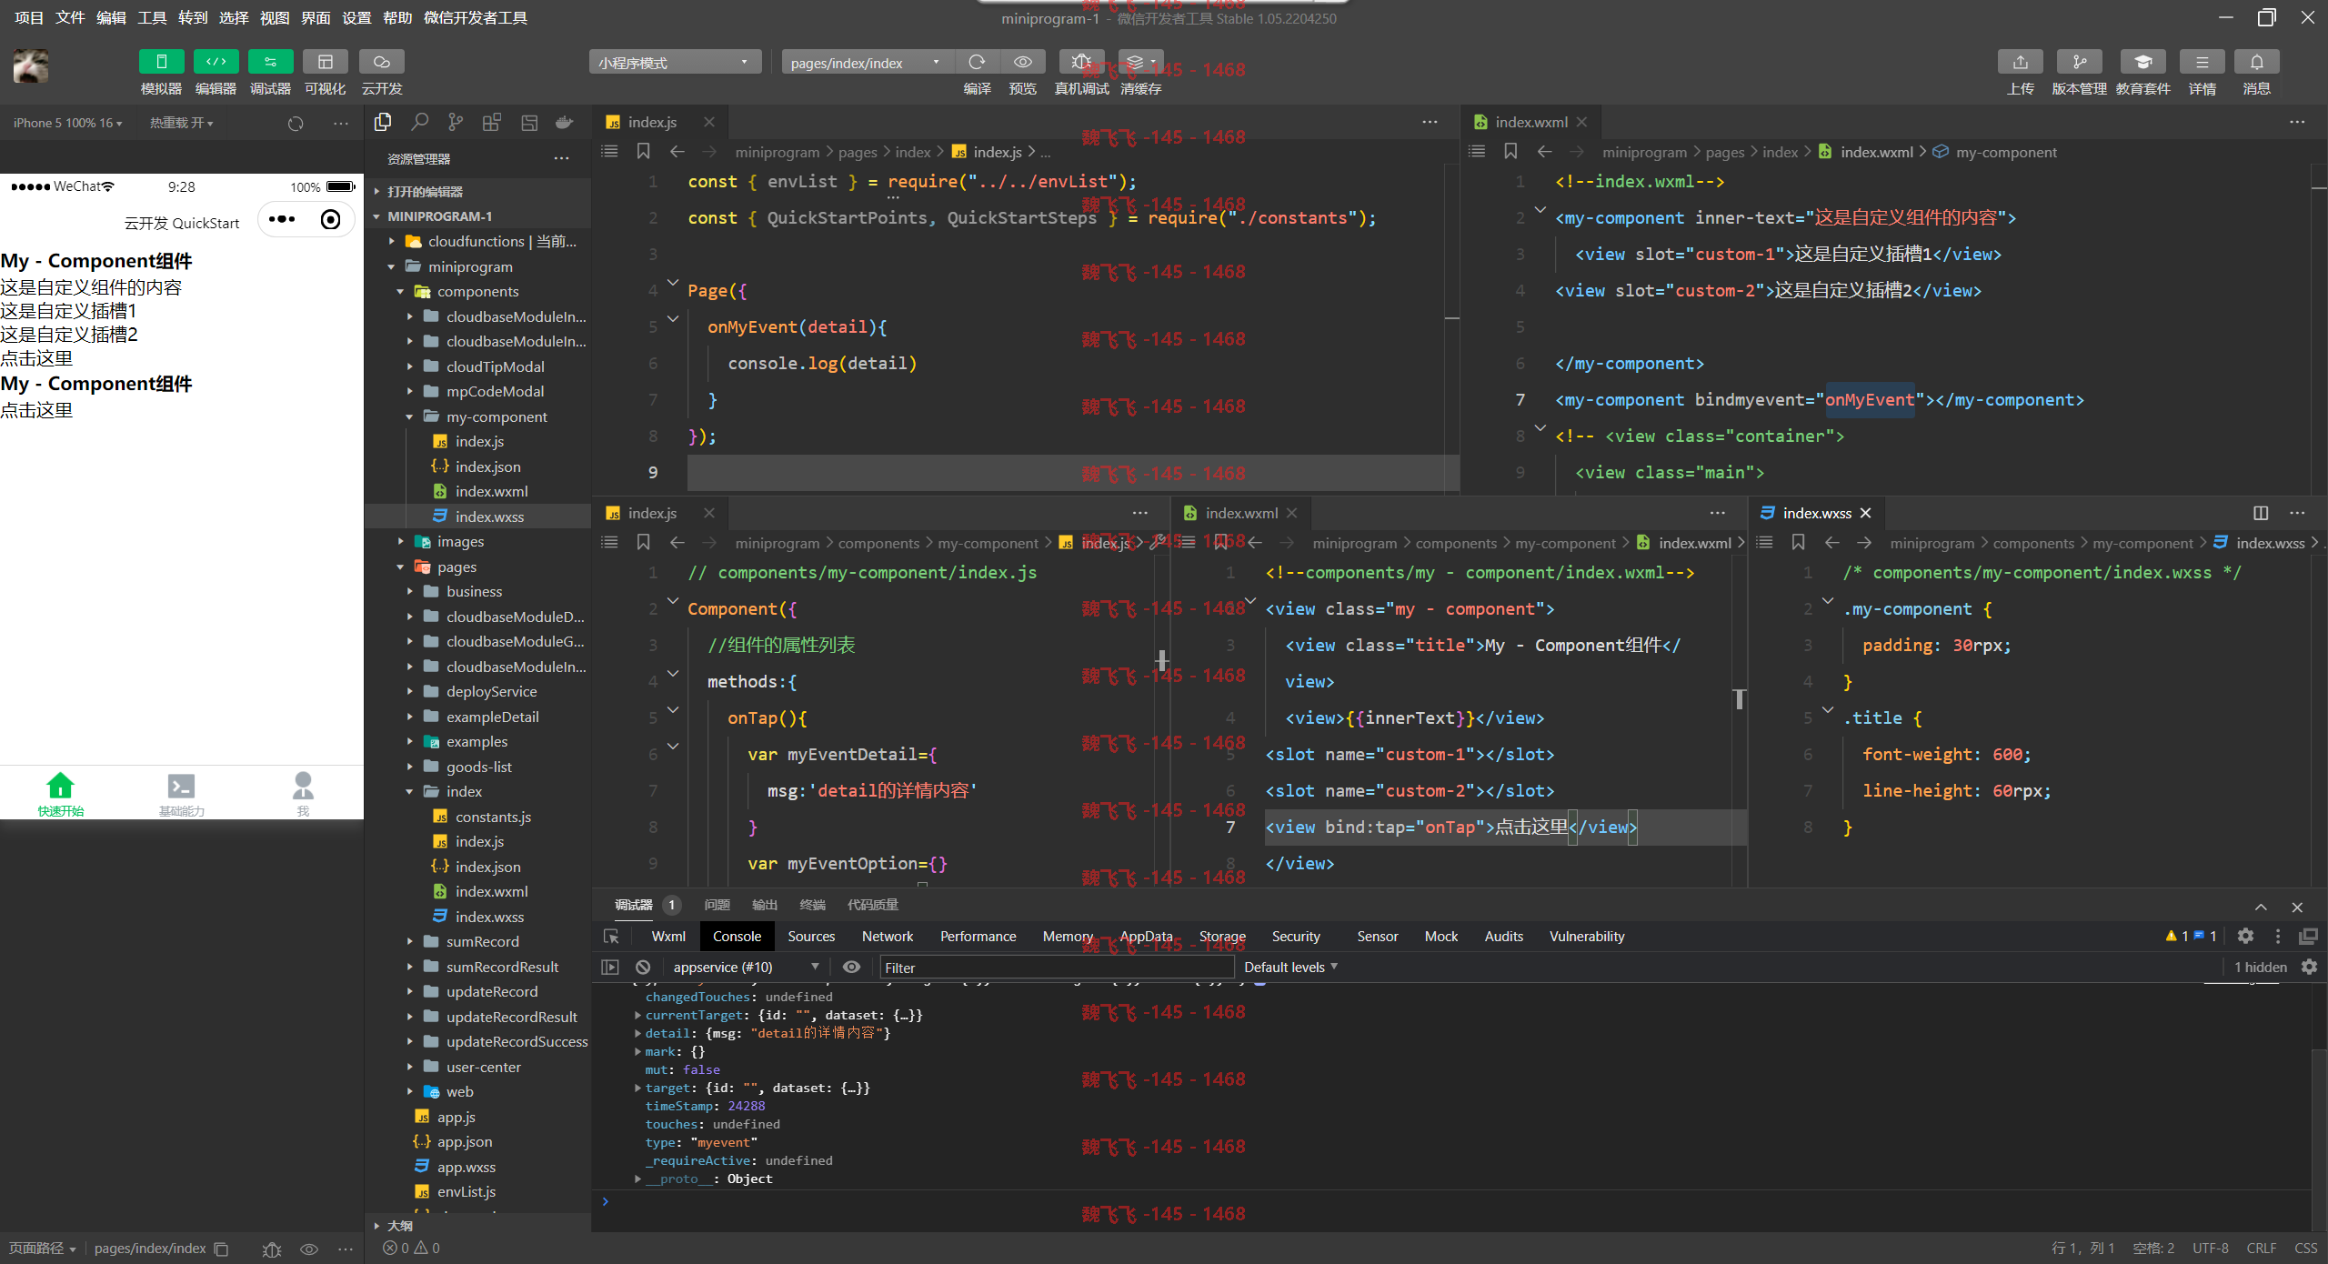The height and width of the screenshot is (1264, 2328).
Task: Click the compile (编译) refresh icon
Action: coord(977,62)
